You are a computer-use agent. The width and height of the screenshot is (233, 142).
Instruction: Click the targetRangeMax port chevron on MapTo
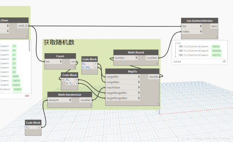[139, 98]
